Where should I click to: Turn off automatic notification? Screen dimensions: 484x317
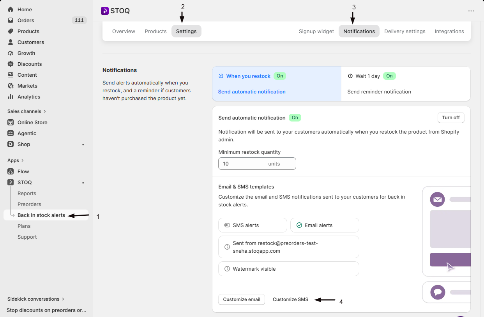(x=451, y=118)
